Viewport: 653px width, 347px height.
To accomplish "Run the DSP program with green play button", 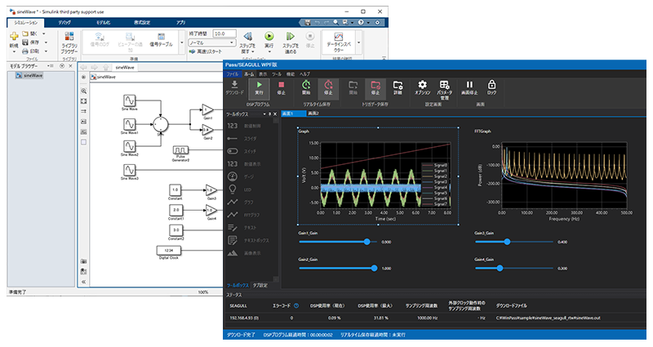I will click(259, 85).
